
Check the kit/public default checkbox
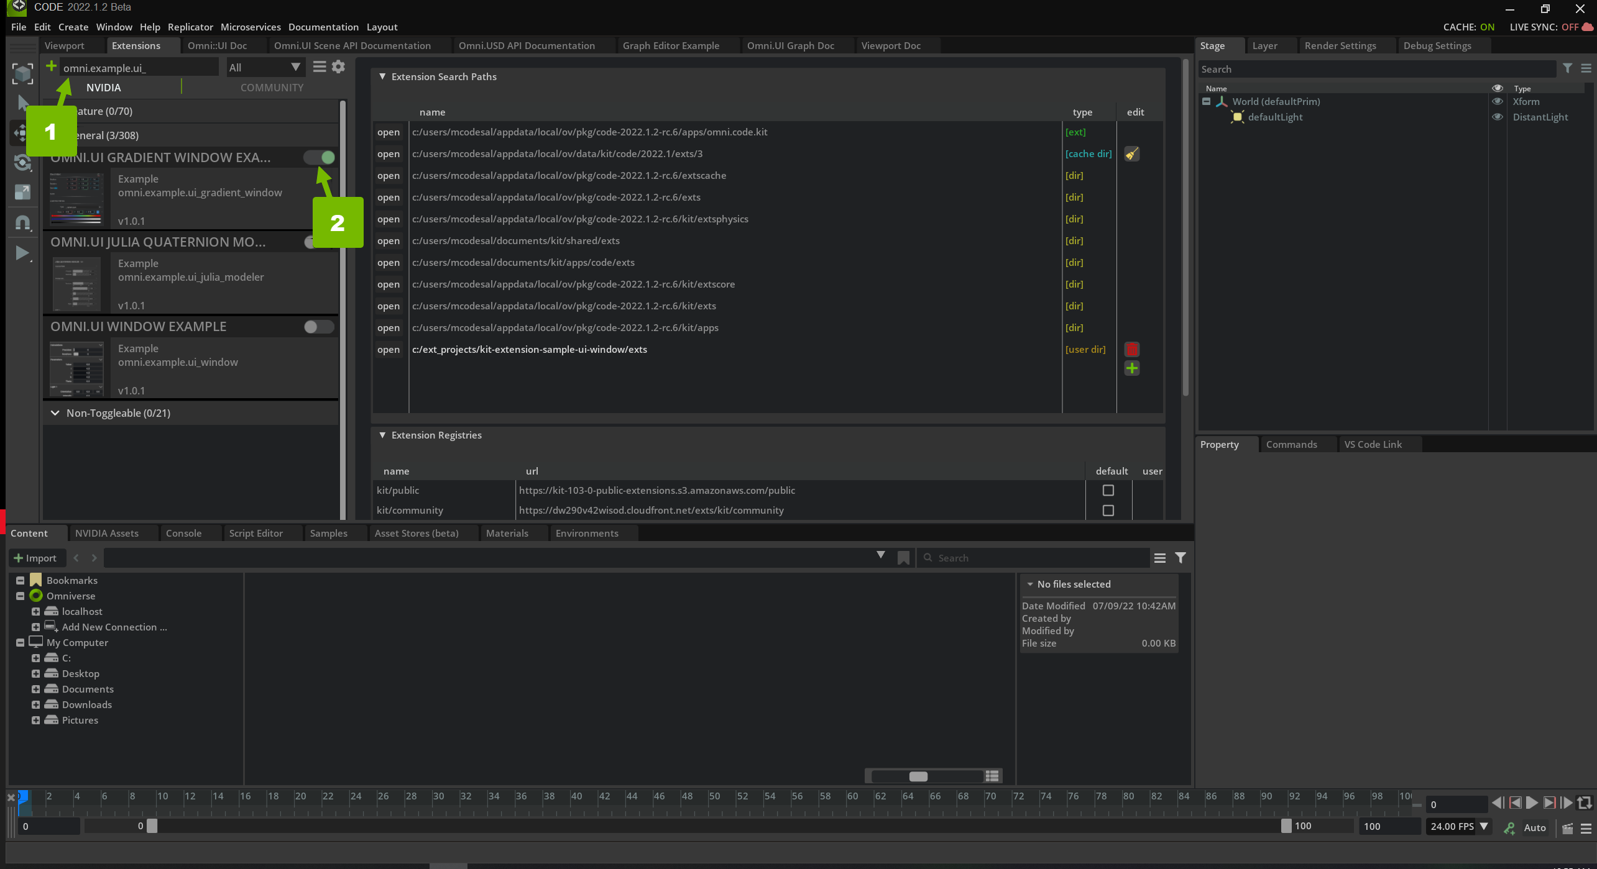(x=1108, y=491)
